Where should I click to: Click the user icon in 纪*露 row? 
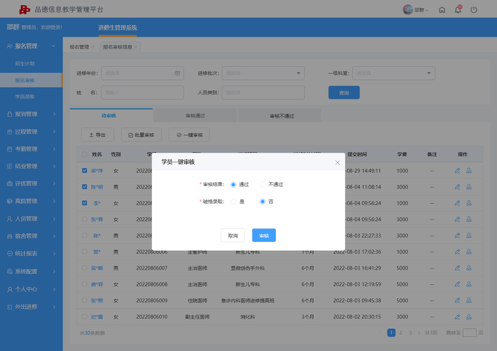coord(469,316)
